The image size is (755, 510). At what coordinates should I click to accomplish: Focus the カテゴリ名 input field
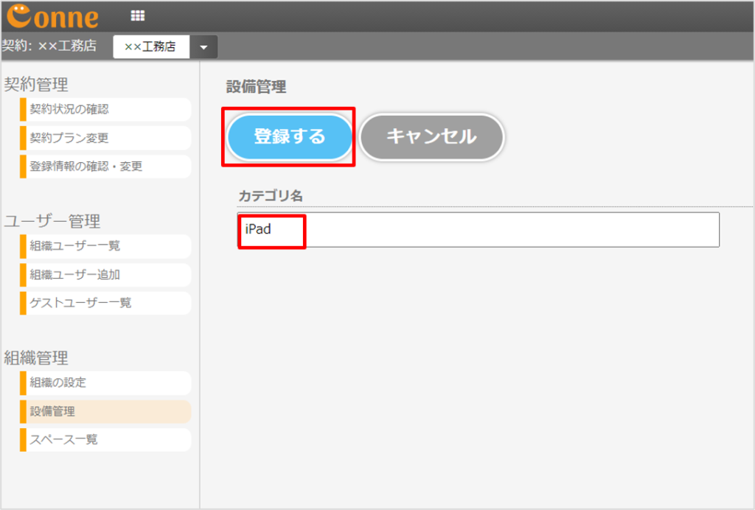478,229
